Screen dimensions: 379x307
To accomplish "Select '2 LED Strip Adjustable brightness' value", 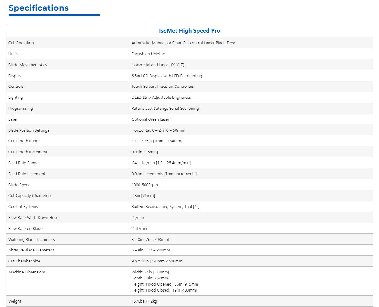I will click(161, 98).
